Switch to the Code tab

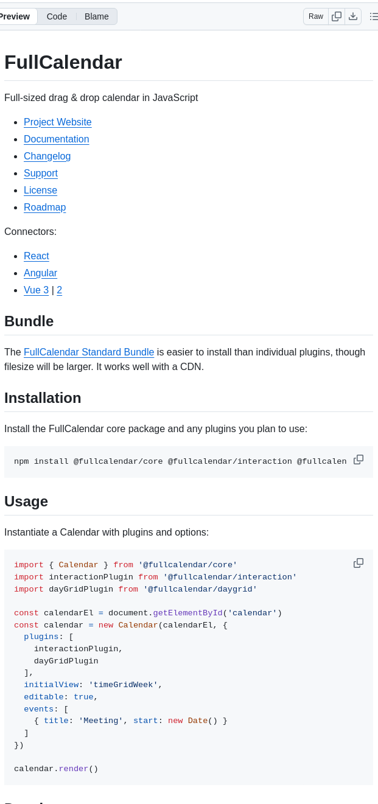pos(57,16)
